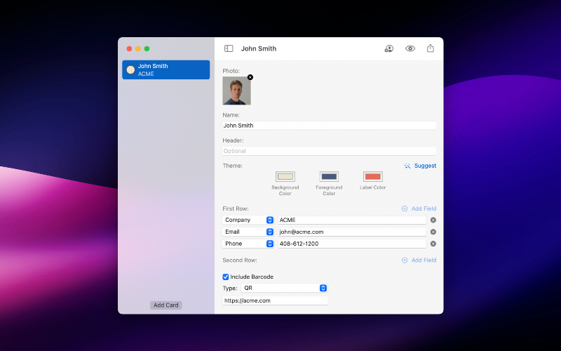Click the https://acme.com barcode field
Screen dimensions: 561x351
tap(275, 300)
